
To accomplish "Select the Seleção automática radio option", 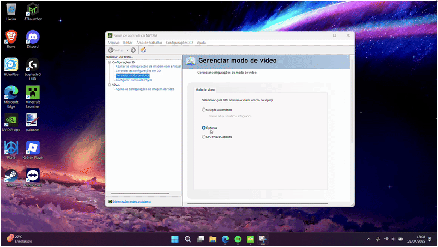I will 204,110.
